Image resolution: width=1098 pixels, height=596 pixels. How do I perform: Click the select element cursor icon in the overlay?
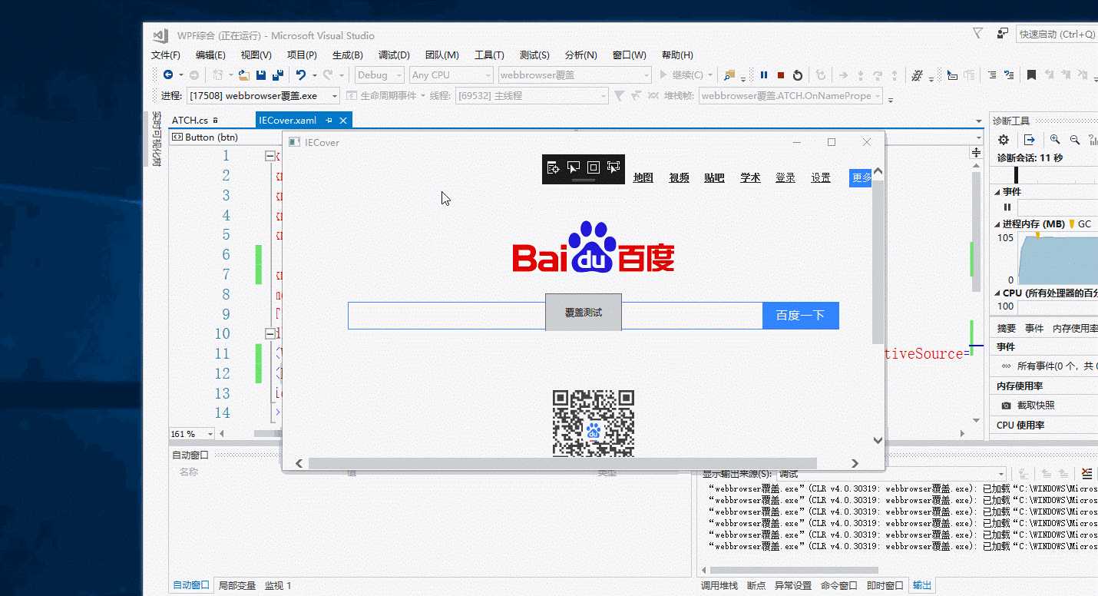(x=573, y=167)
